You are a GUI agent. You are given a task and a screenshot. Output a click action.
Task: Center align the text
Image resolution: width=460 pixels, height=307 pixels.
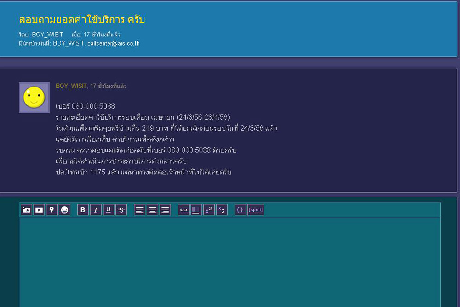tap(152, 210)
